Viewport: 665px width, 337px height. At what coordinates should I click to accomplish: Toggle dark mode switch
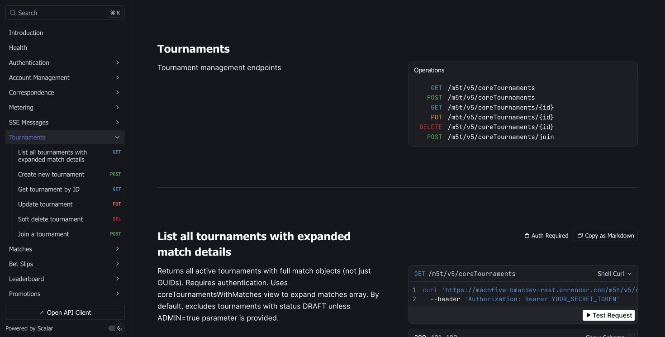(116, 328)
